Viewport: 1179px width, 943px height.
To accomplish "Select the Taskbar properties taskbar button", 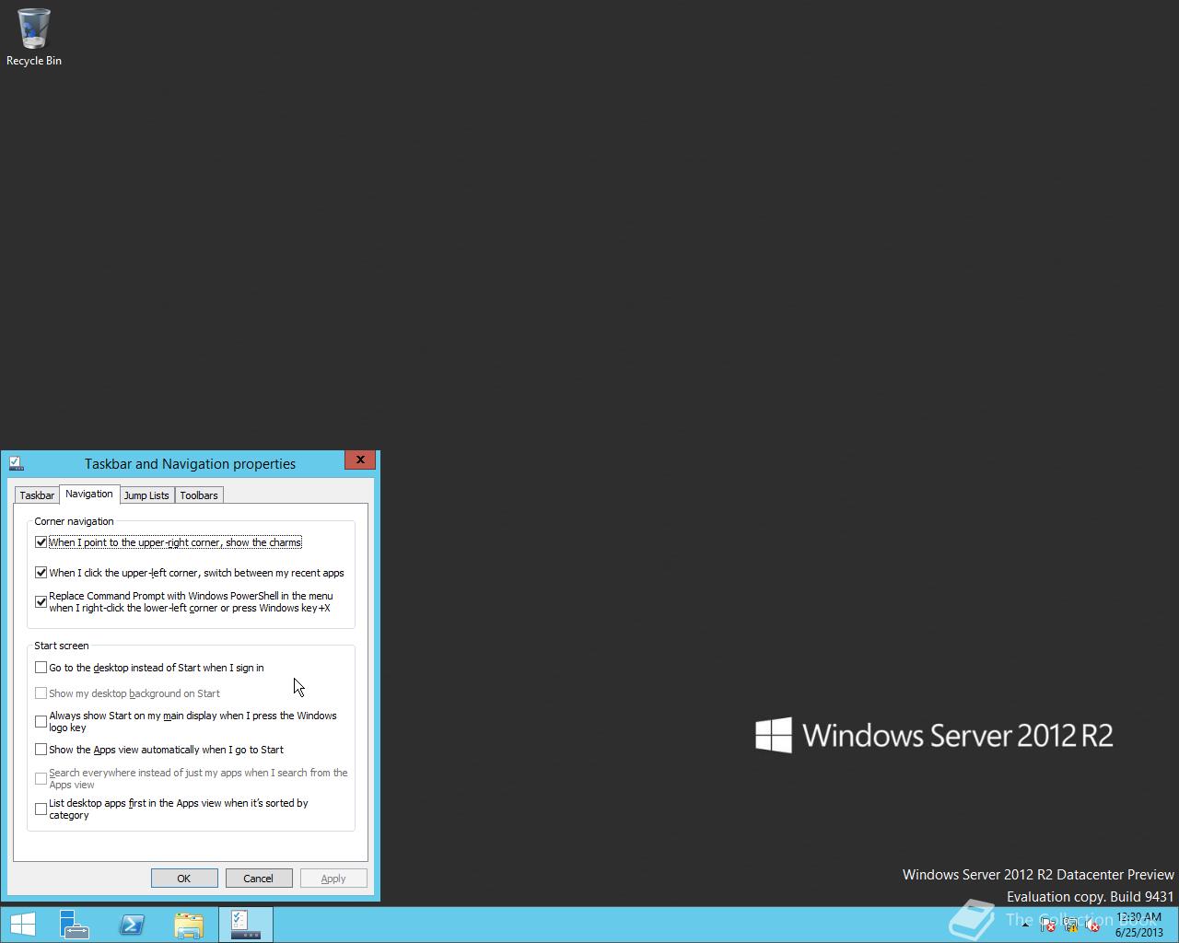I will point(246,925).
